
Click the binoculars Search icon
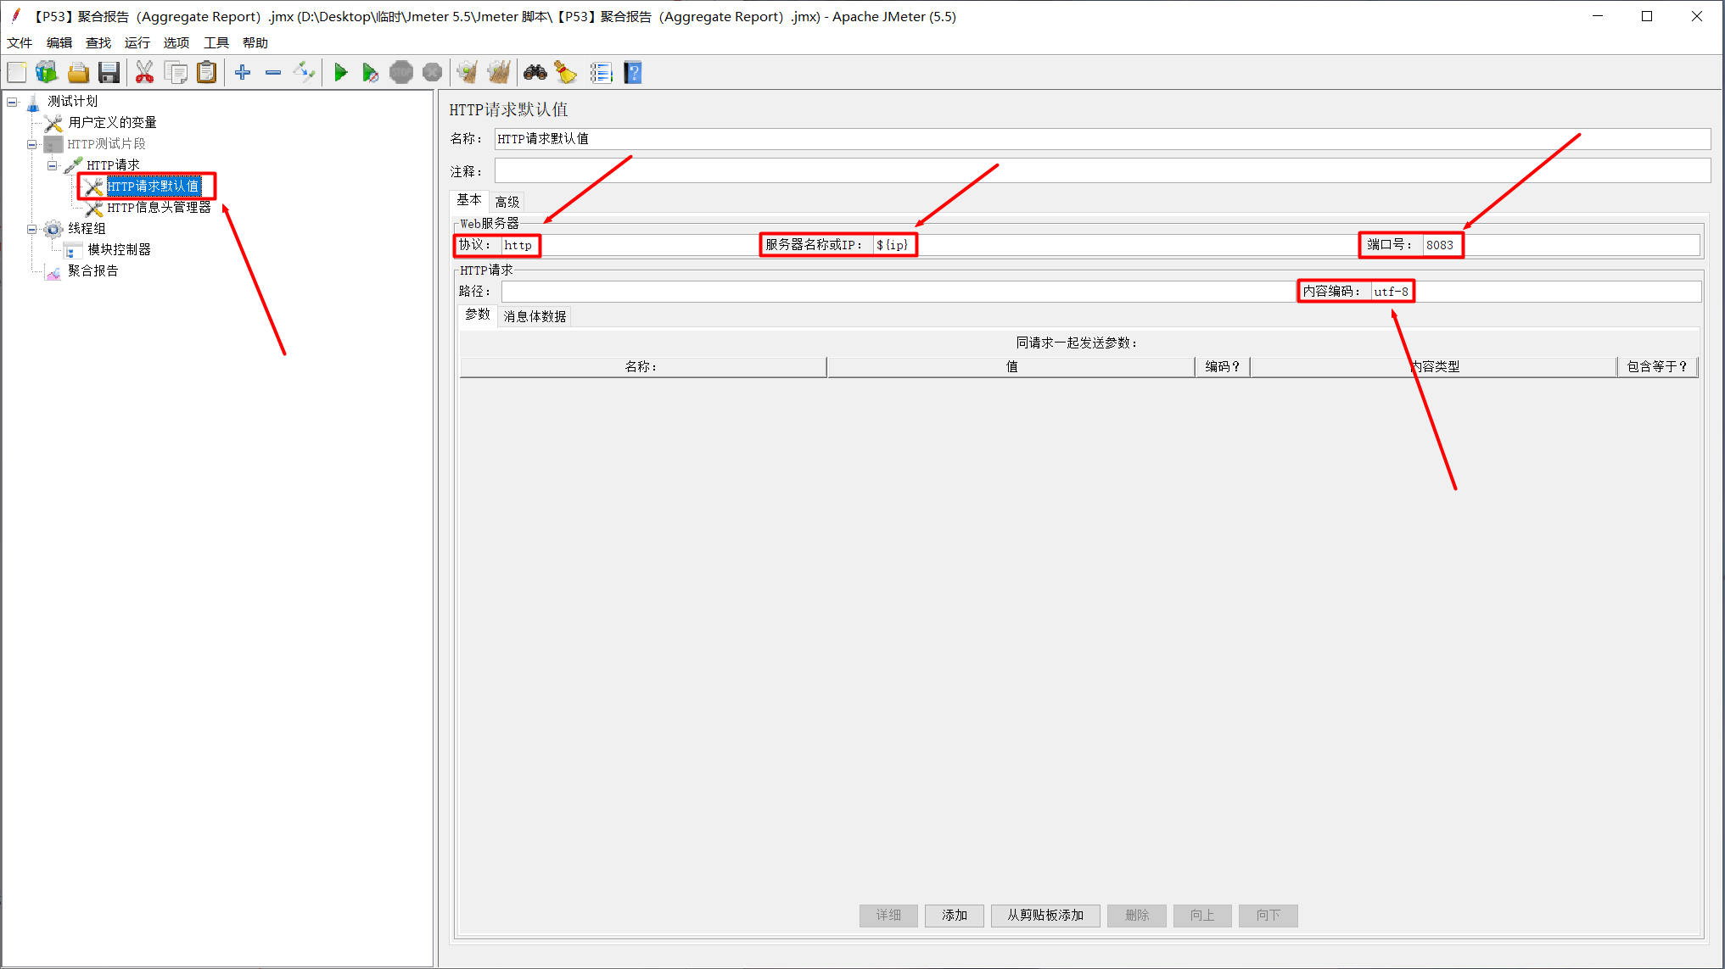point(535,73)
